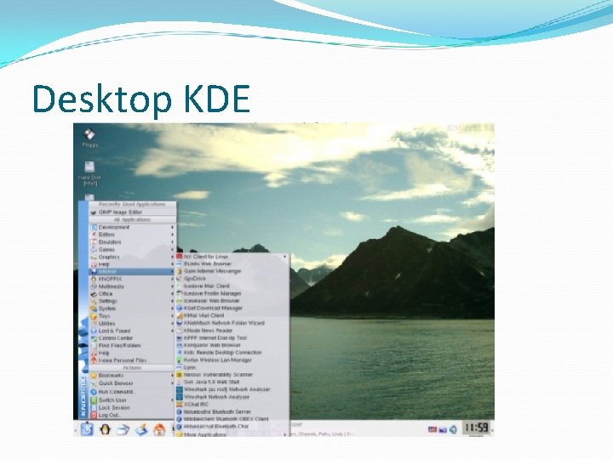Click the penguin Knoppix icon in panel
Viewport: 613px width, 459px height.
click(105, 429)
